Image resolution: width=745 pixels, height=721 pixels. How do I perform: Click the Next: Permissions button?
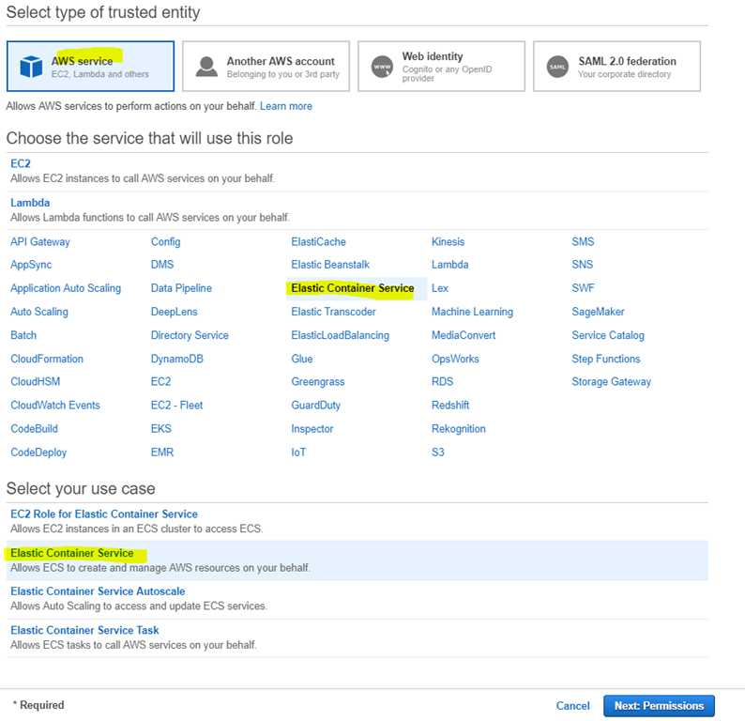(x=659, y=706)
